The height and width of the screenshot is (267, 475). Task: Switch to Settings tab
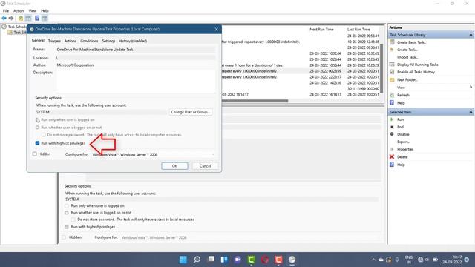108,41
